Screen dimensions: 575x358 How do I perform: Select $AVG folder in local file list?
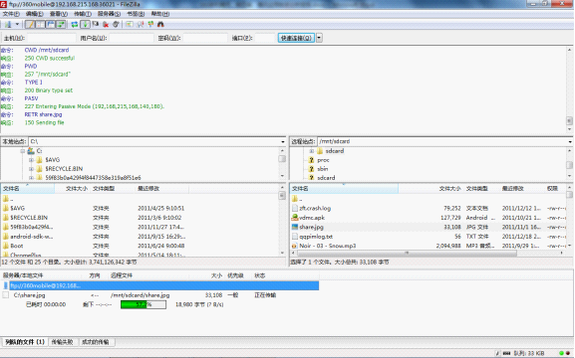coord(17,208)
